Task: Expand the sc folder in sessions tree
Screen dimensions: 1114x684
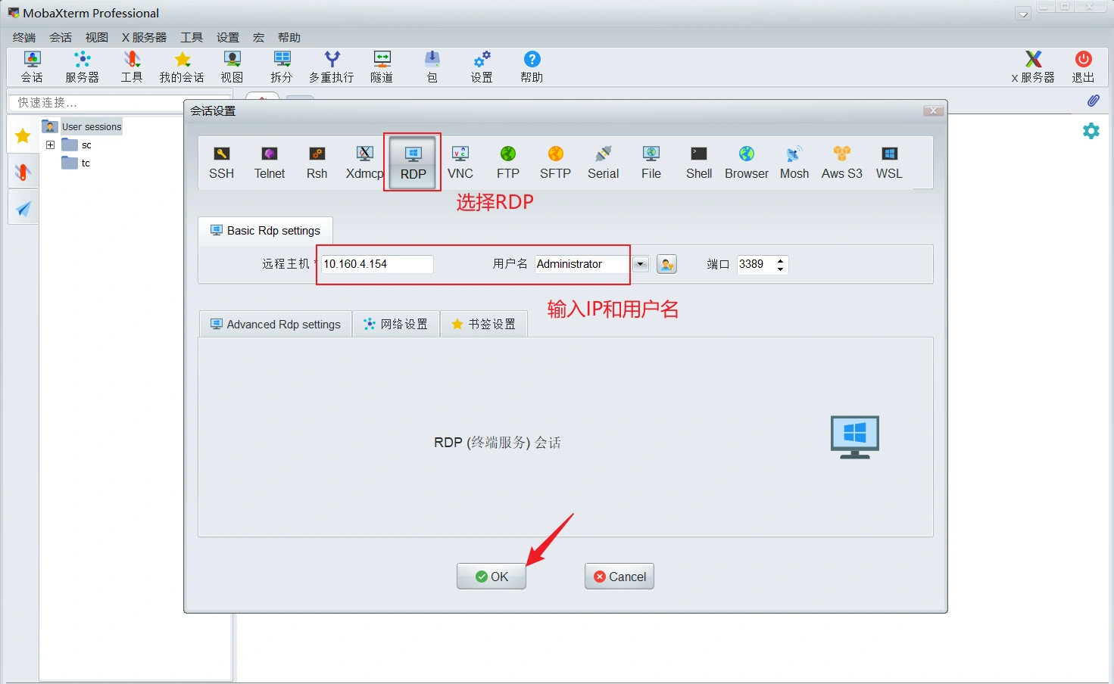Action: (50, 145)
